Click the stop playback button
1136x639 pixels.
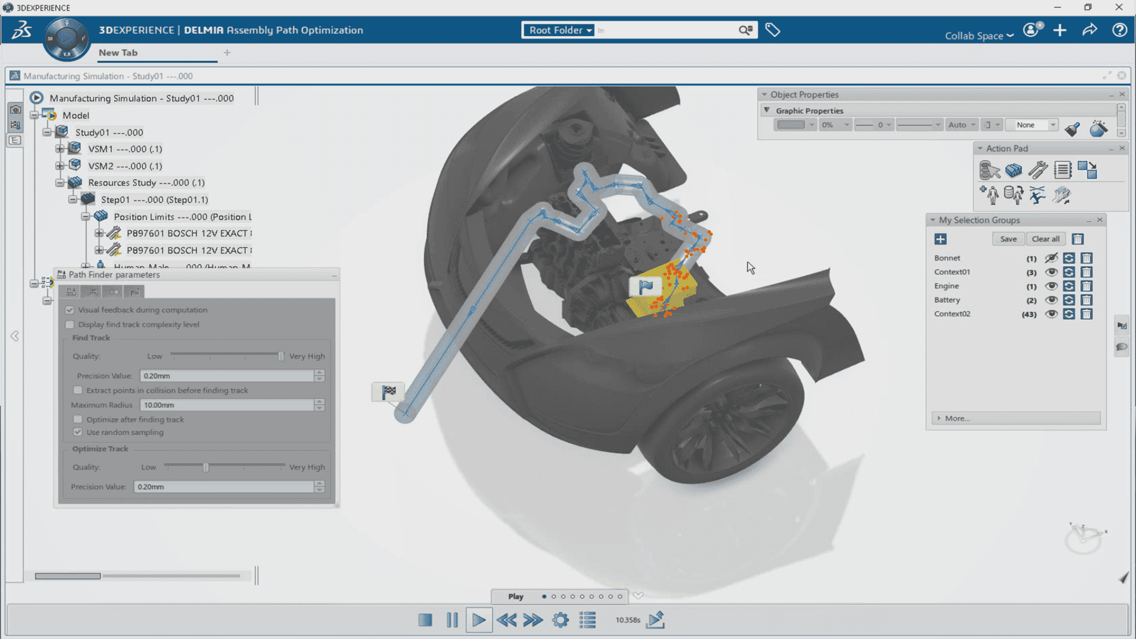pos(425,620)
